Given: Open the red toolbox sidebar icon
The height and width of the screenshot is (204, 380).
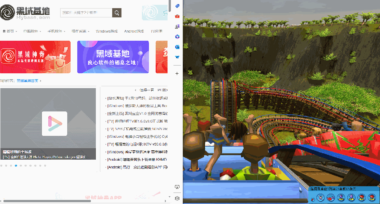Looking at the screenshot, I should coord(177,16).
